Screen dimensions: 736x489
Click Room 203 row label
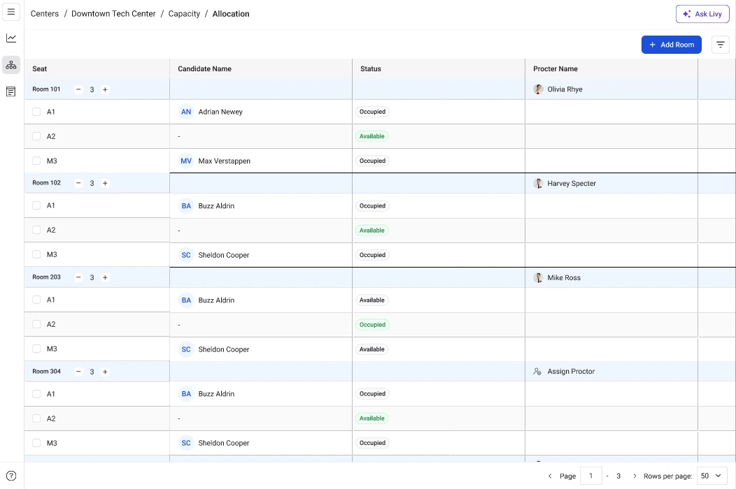pyautogui.click(x=46, y=277)
